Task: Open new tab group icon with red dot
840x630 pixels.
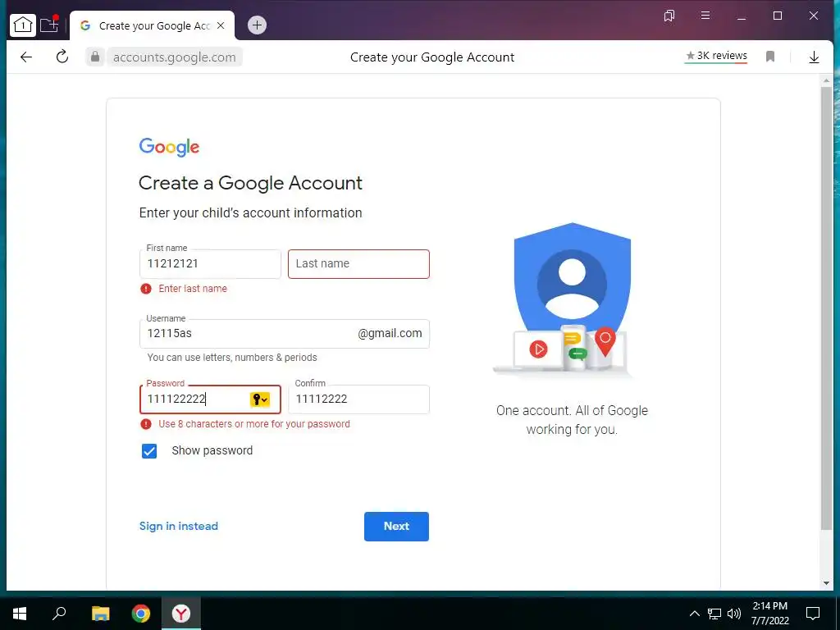Action: 49,25
